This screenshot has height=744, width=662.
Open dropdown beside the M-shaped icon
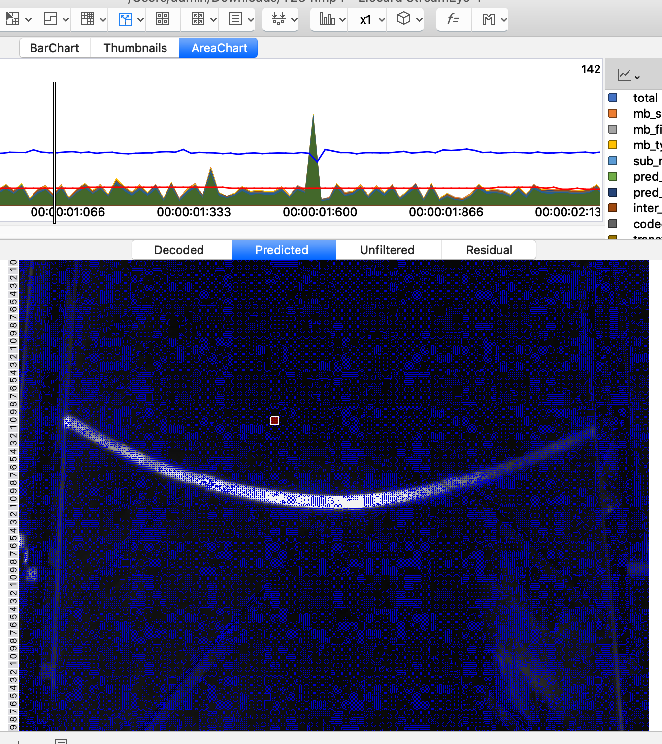(503, 20)
